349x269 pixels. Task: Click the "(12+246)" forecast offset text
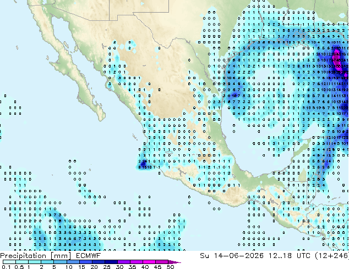click(332, 256)
